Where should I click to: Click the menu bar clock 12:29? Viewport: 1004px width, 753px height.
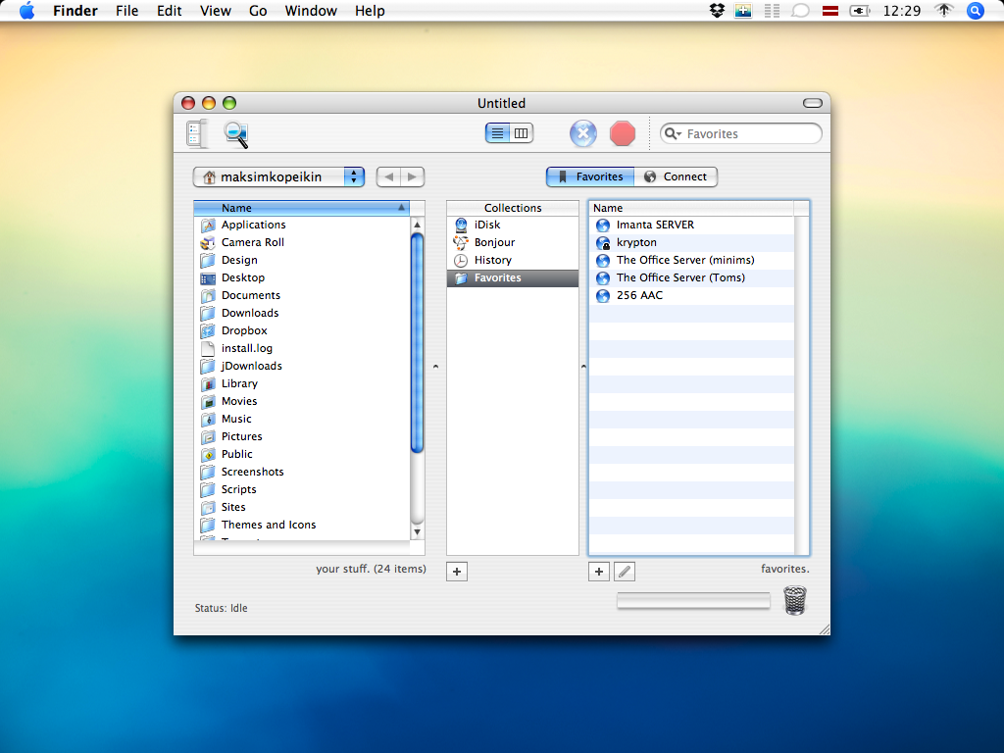(x=901, y=11)
